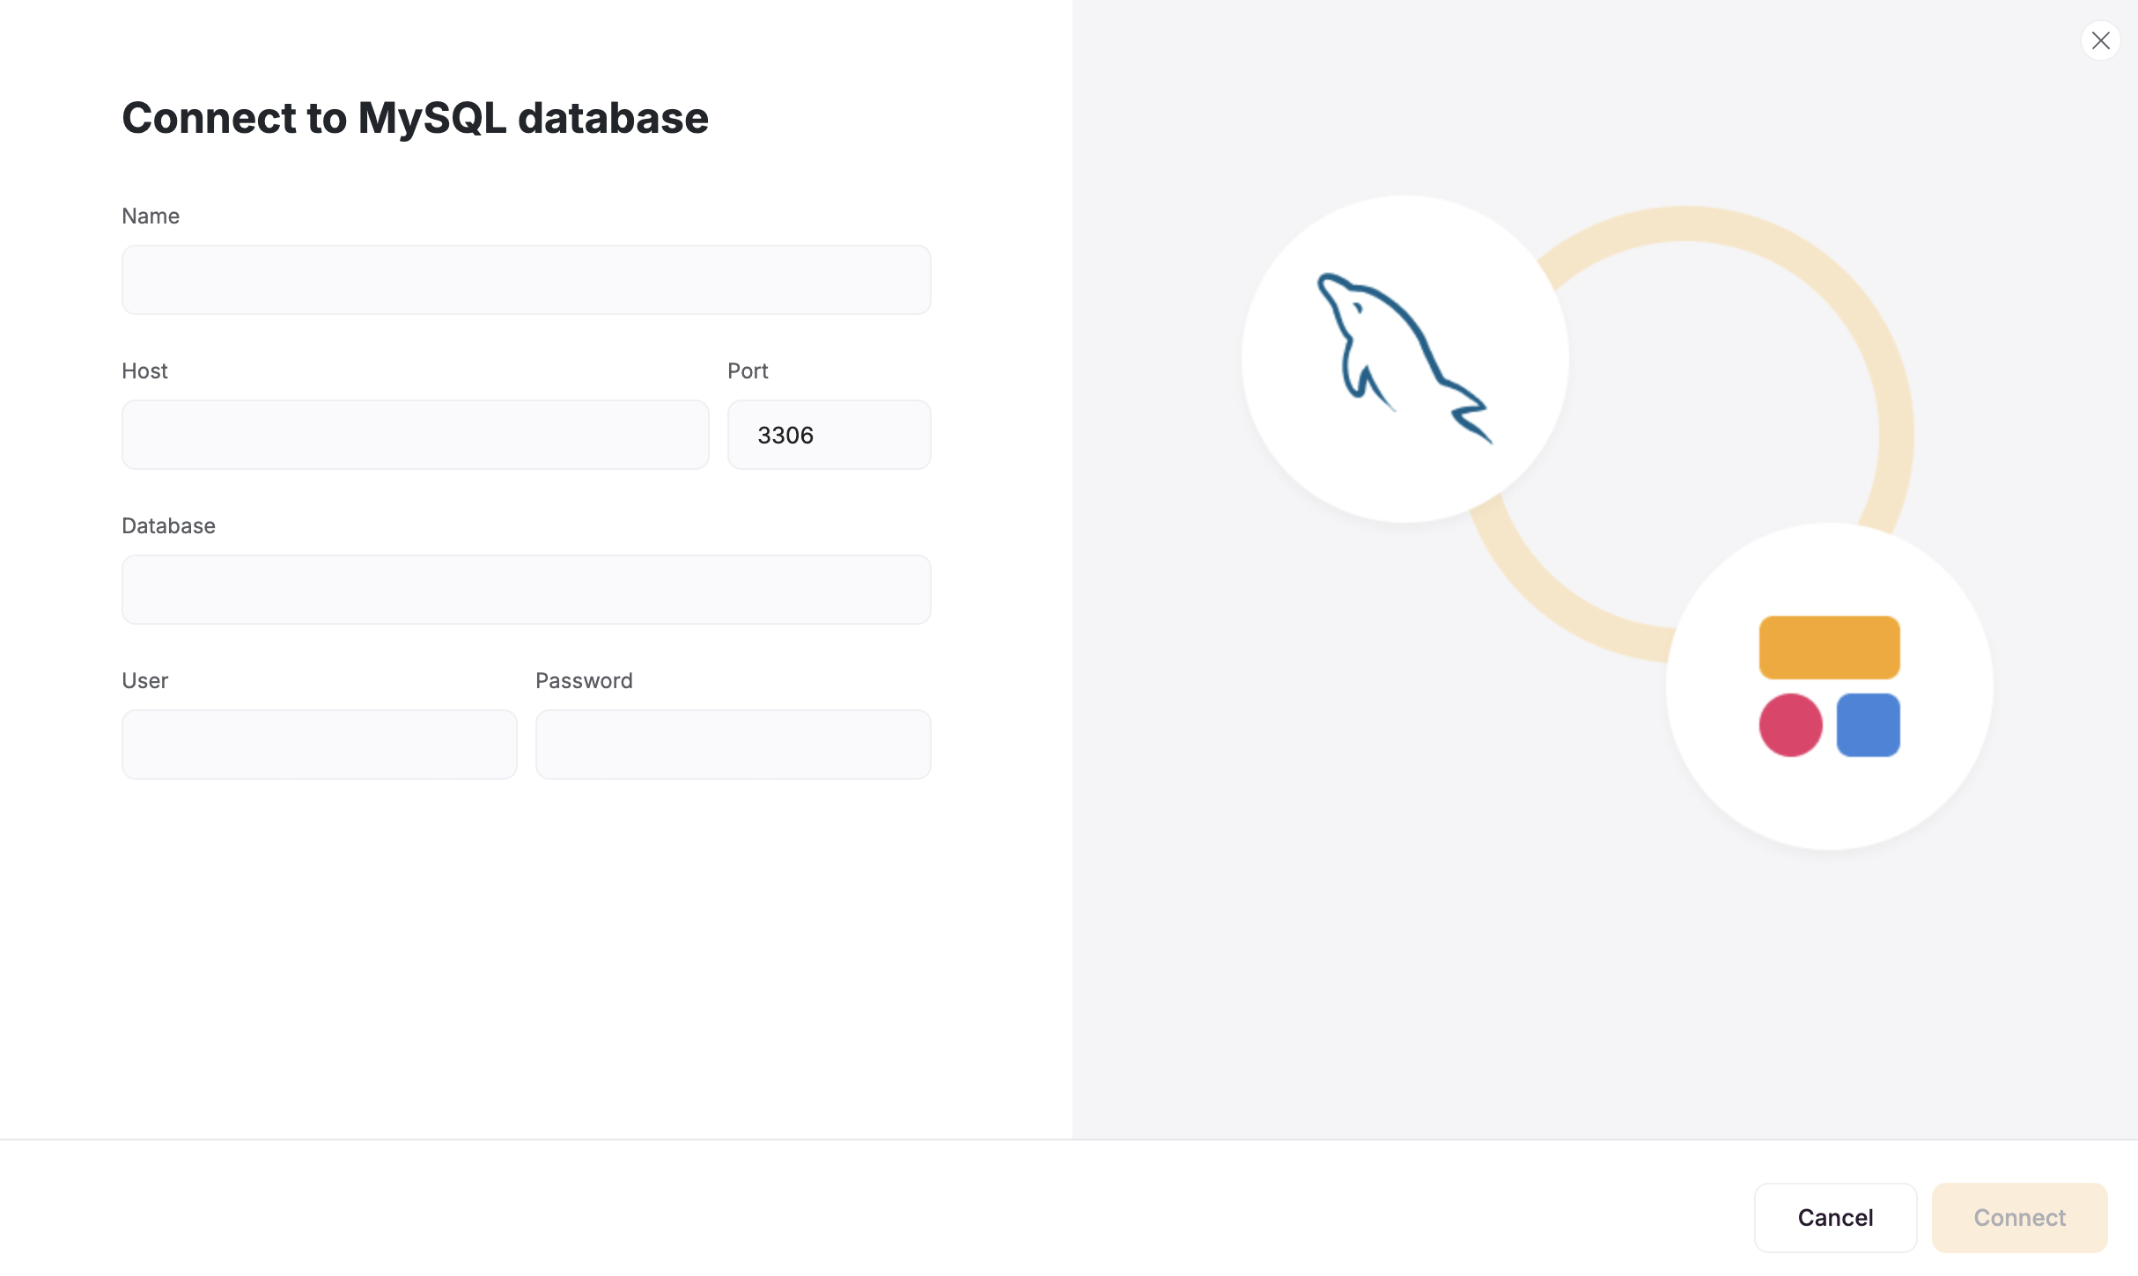Click the red circle logo shape
The height and width of the screenshot is (1276, 2138).
pos(1790,725)
